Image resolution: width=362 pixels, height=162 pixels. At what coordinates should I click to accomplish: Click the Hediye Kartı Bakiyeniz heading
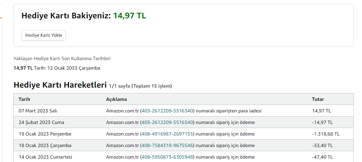click(x=66, y=16)
